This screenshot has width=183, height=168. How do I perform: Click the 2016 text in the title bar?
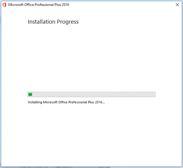tap(66, 5)
